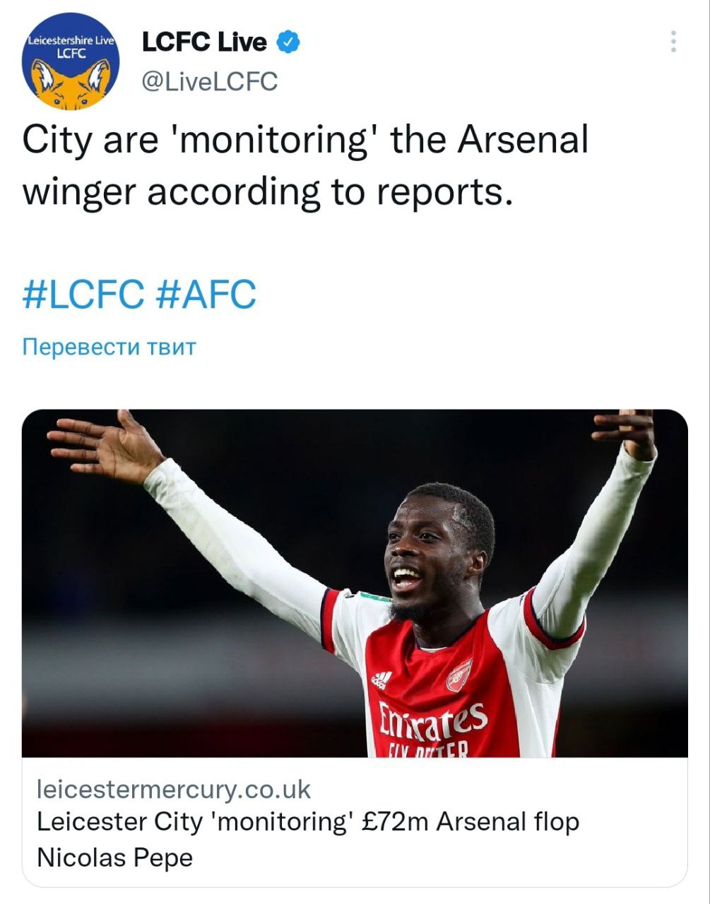Open the Leicester City 'monitoring' headline
The height and width of the screenshot is (904, 710).
coord(307,822)
